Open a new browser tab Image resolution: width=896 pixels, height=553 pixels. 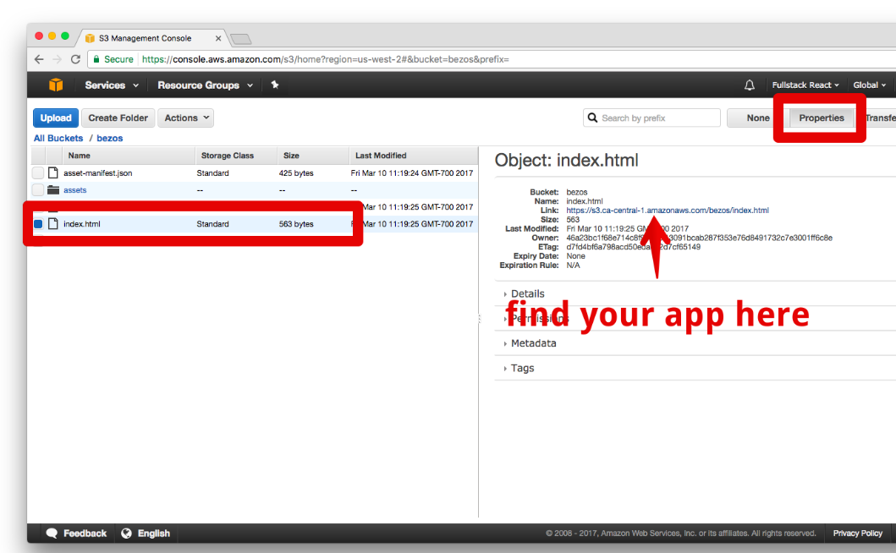240,39
